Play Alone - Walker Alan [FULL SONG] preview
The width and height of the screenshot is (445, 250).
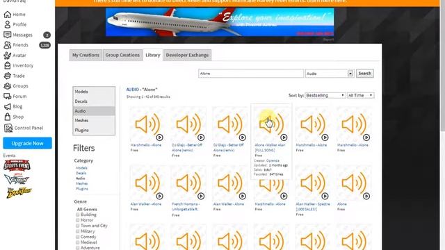pos(284,137)
